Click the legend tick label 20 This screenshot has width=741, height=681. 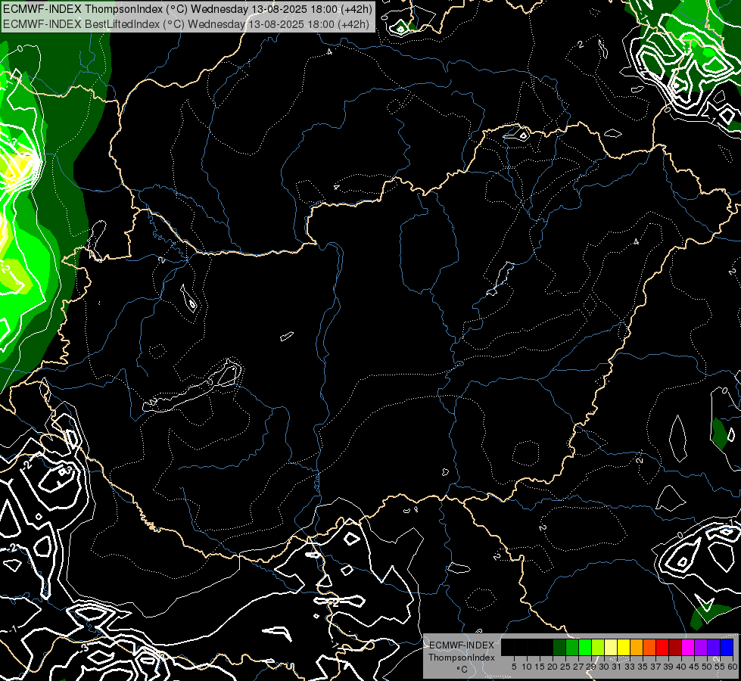pos(553,667)
